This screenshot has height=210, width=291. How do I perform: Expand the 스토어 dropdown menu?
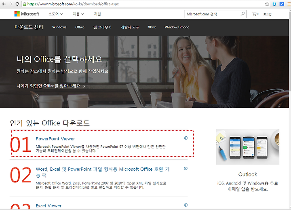(x=55, y=14)
